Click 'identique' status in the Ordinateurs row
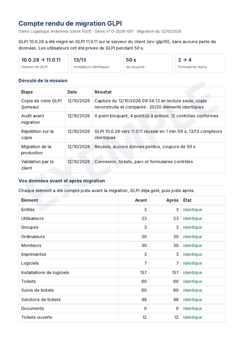The height and width of the screenshot is (345, 244). 193,237
